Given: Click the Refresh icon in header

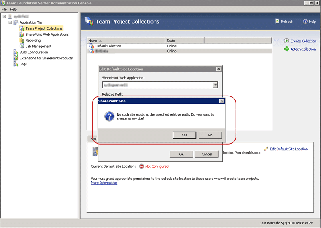Looking at the screenshot, I should [x=277, y=21].
